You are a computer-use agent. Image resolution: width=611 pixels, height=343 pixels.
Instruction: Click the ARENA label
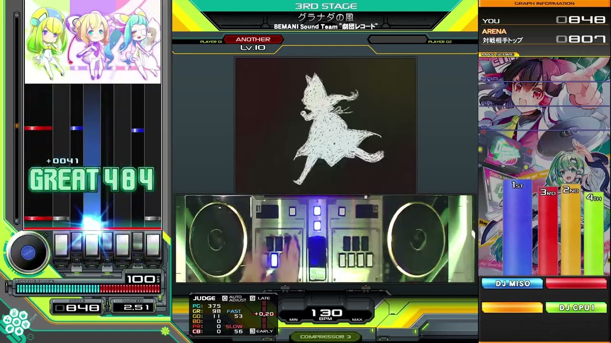pos(494,31)
